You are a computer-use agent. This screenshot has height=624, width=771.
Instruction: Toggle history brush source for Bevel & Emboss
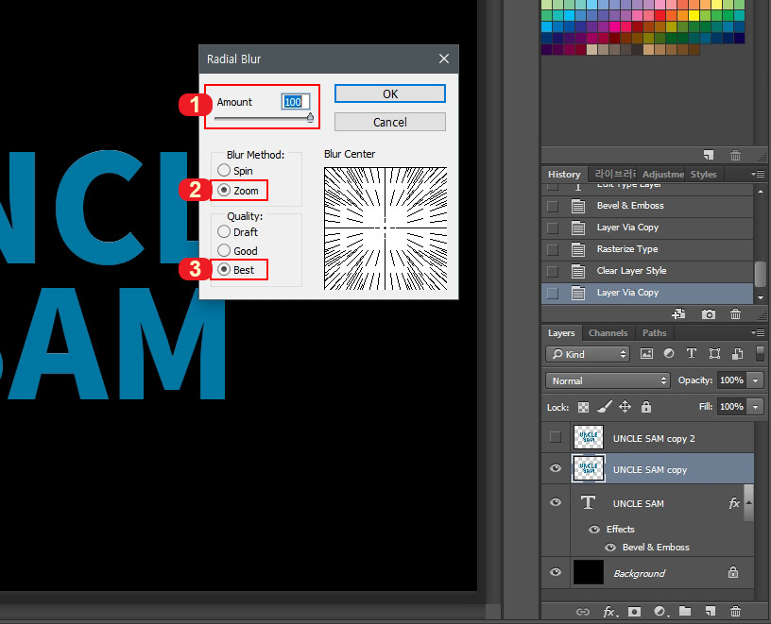(553, 207)
